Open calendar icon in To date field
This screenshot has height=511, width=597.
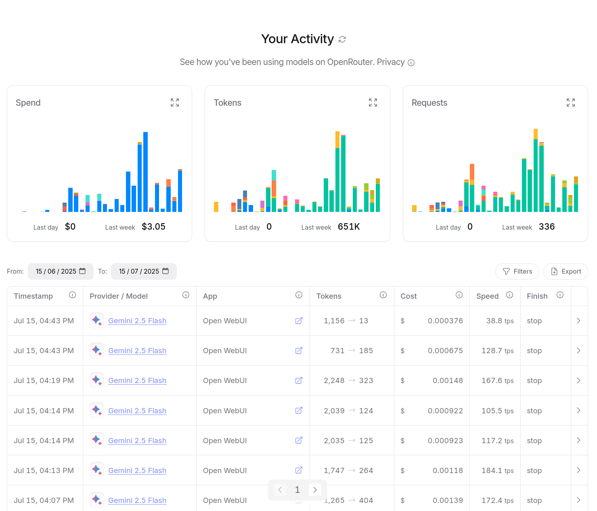tap(165, 271)
